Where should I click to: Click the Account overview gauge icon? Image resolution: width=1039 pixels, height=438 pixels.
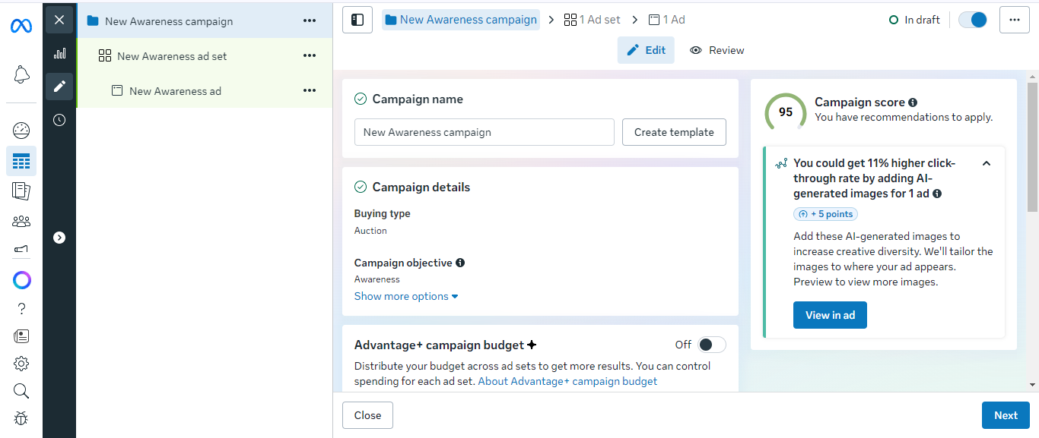pyautogui.click(x=21, y=130)
